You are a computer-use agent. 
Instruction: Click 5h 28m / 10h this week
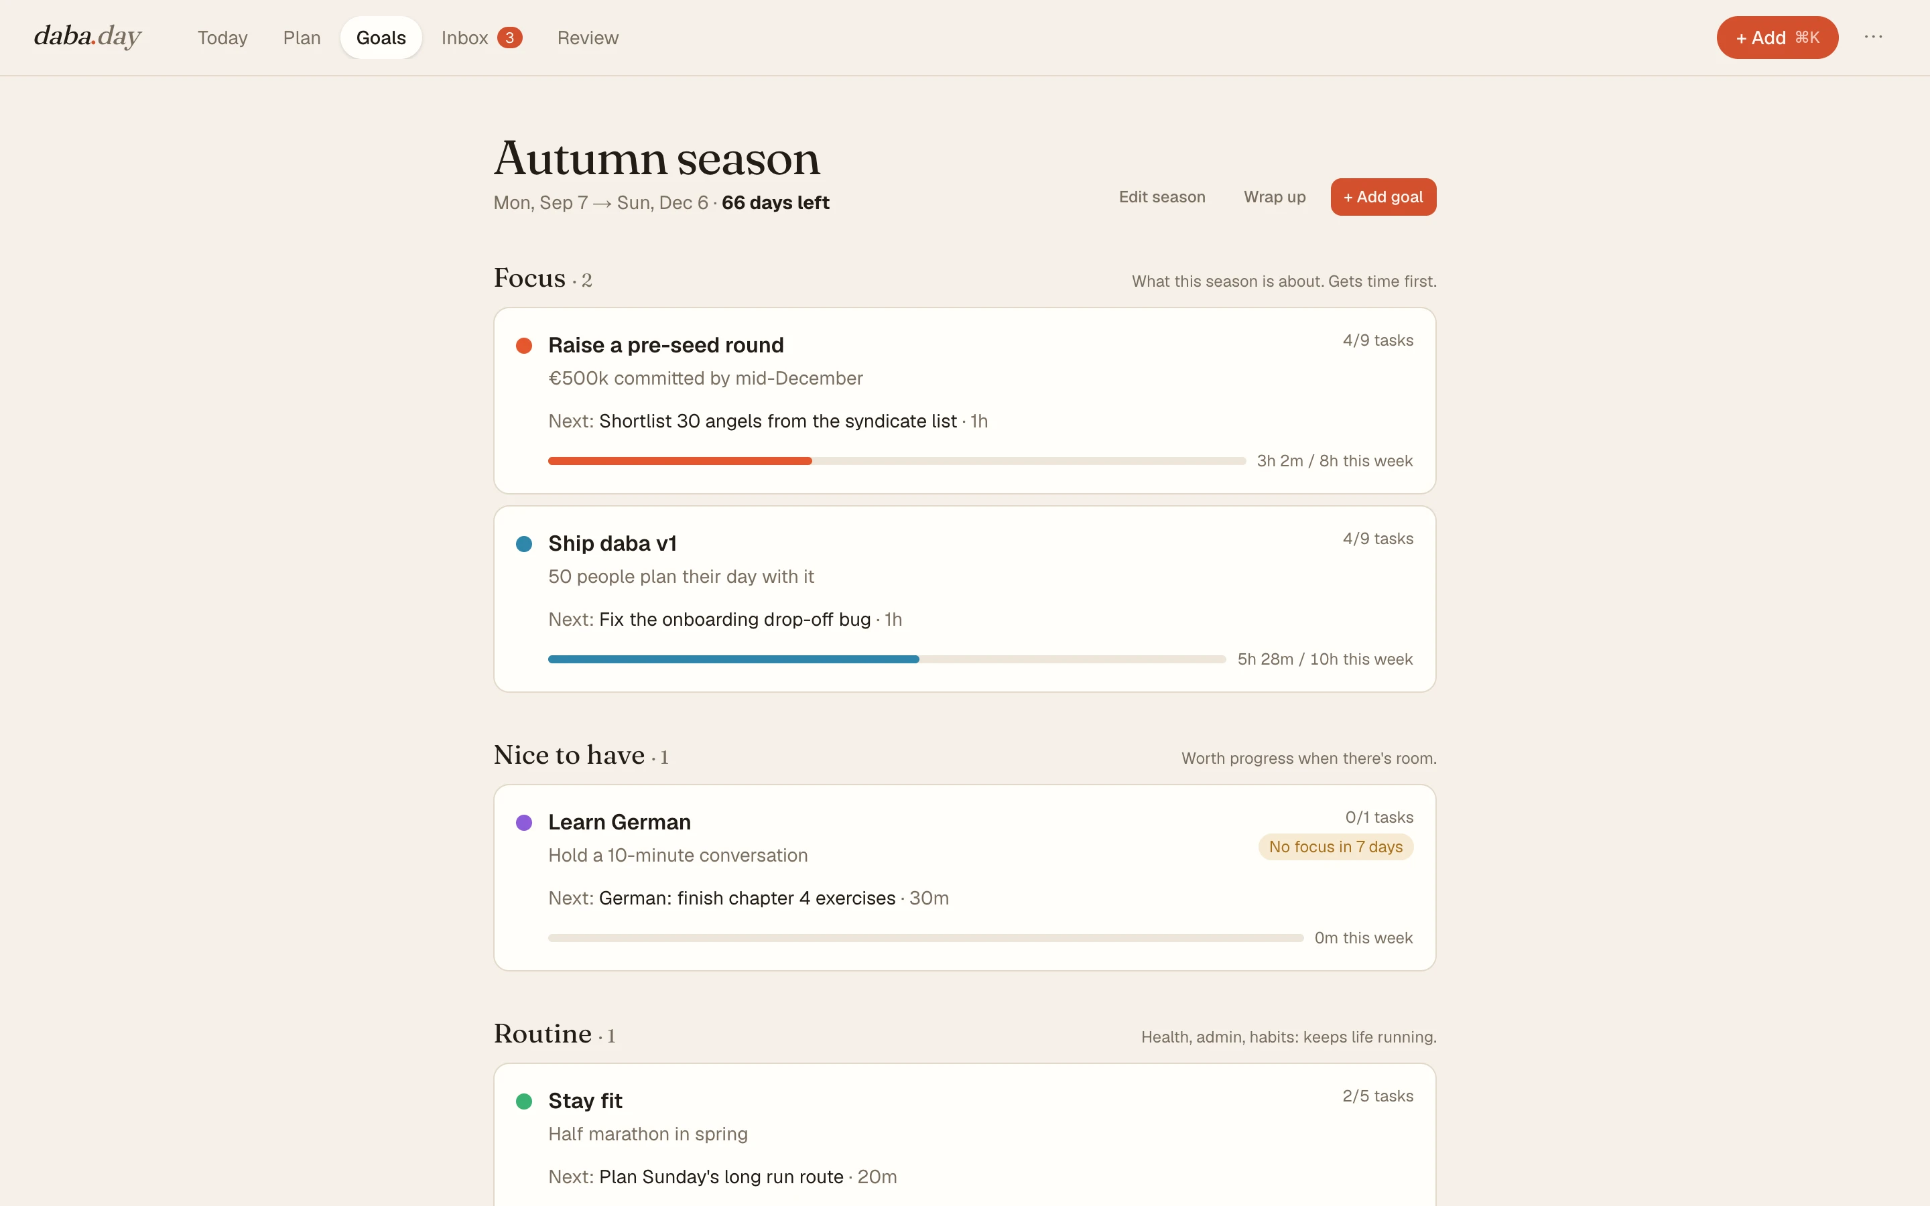1326,660
